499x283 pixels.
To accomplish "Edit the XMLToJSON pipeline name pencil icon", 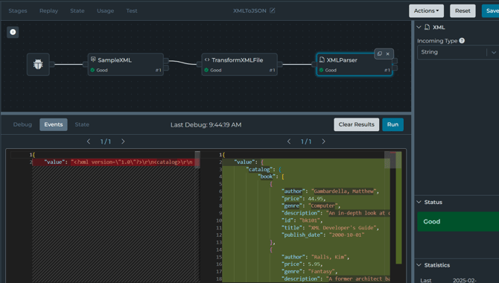I will 273,10.
